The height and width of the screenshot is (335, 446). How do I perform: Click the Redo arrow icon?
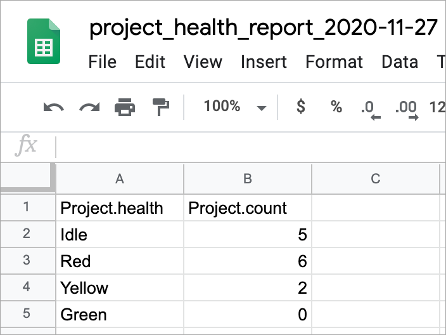(89, 107)
